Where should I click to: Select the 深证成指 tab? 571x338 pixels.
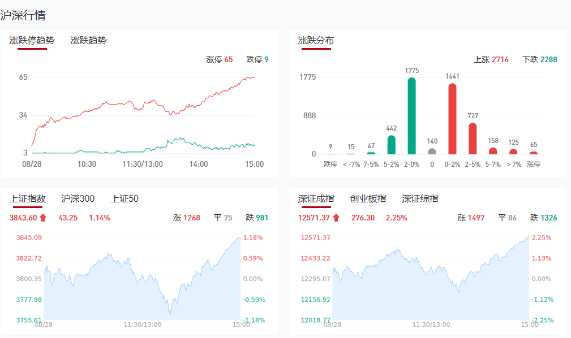pyautogui.click(x=316, y=198)
